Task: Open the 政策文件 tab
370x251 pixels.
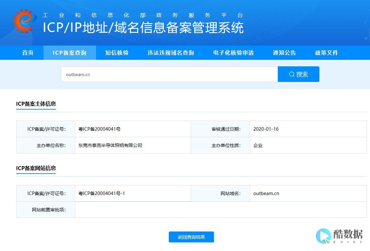Action: [x=327, y=53]
